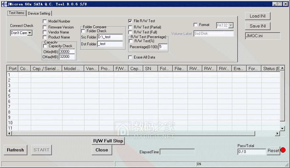This screenshot has width=290, height=168.
Task: Click the Percentage(0-100) input field
Action: tap(163, 47)
